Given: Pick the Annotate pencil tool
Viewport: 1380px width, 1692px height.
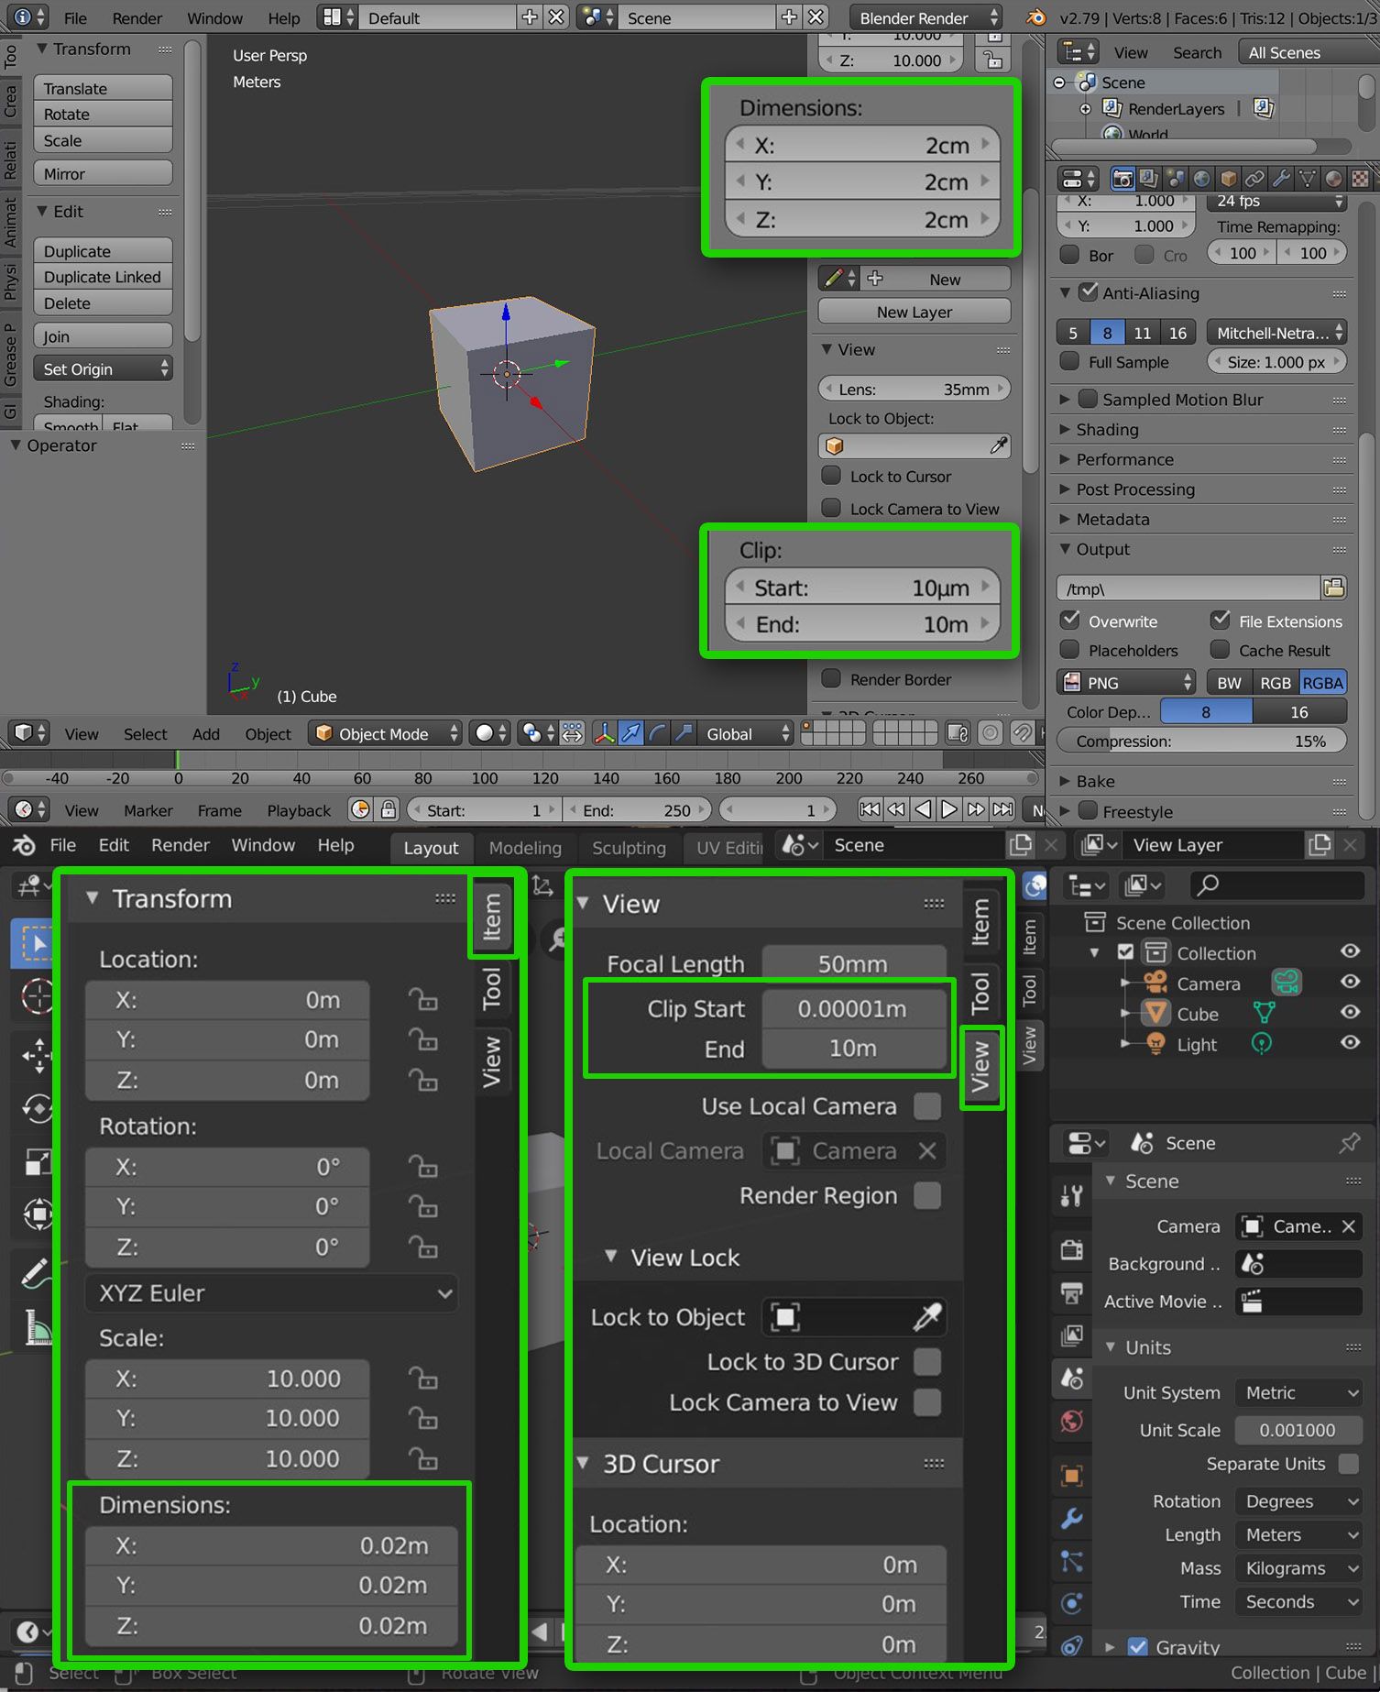Looking at the screenshot, I should (x=35, y=1272).
